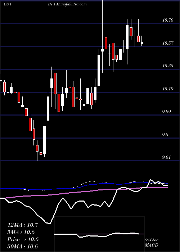Click the 10.57 price axis label
Screen dimensions: 180x252
tap(168, 43)
